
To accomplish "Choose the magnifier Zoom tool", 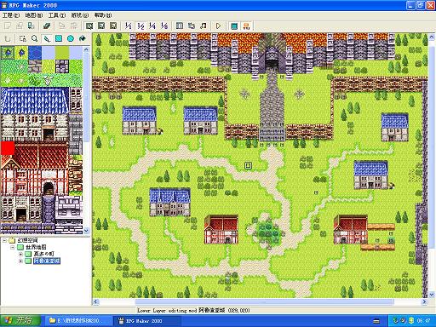I will pos(35,38).
